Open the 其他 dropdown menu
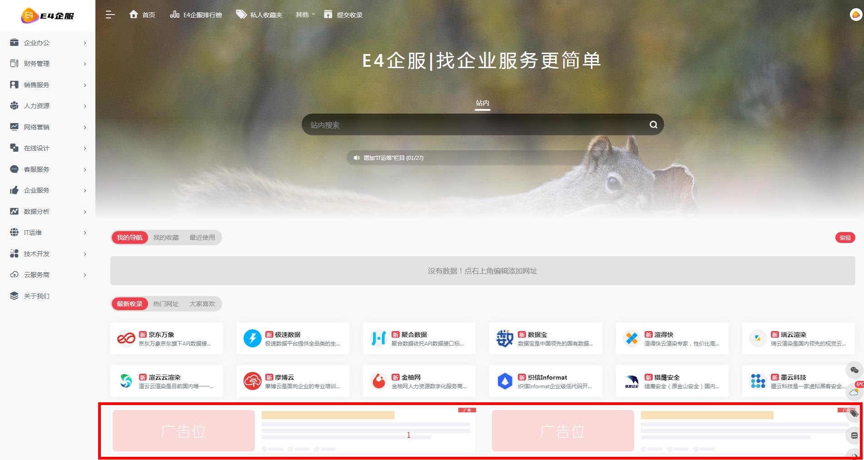Screen dimensions: 864x460 tap(305, 15)
